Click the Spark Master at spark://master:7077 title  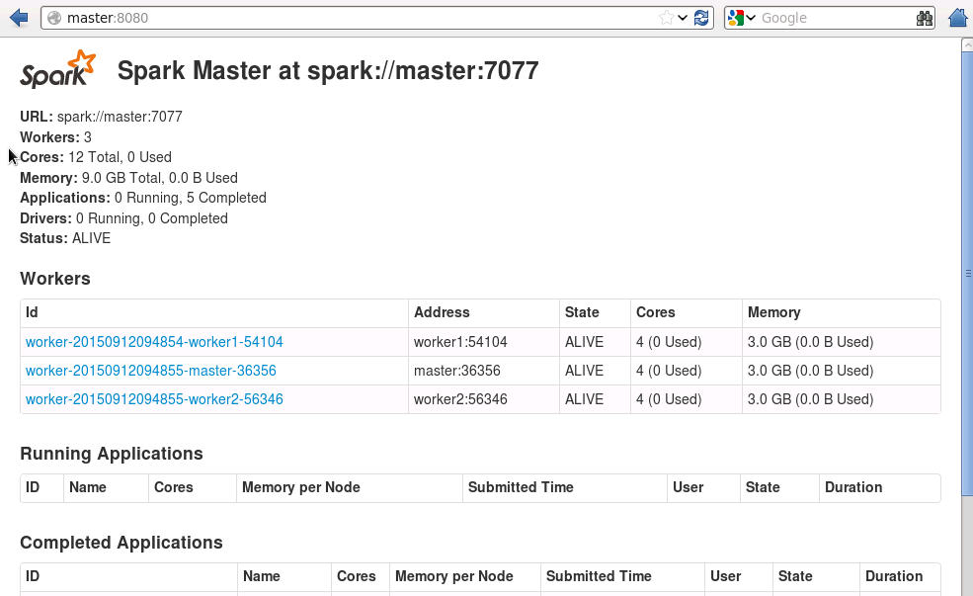(x=328, y=70)
